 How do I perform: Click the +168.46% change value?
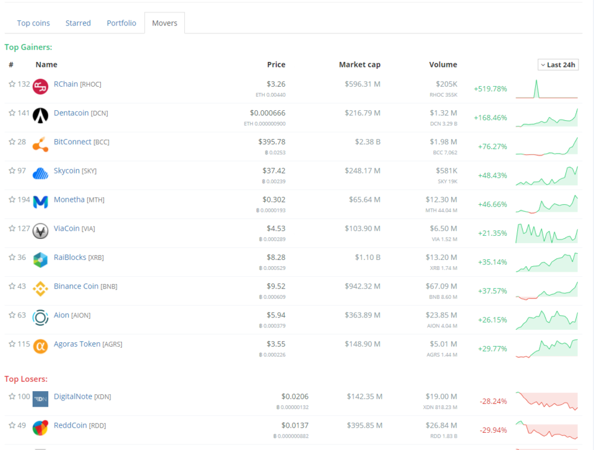[x=490, y=118]
